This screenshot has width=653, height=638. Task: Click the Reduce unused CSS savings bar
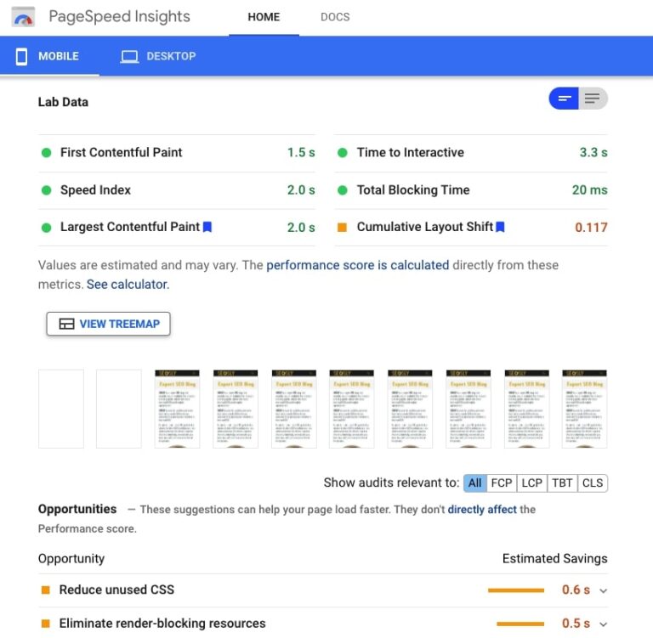click(516, 590)
